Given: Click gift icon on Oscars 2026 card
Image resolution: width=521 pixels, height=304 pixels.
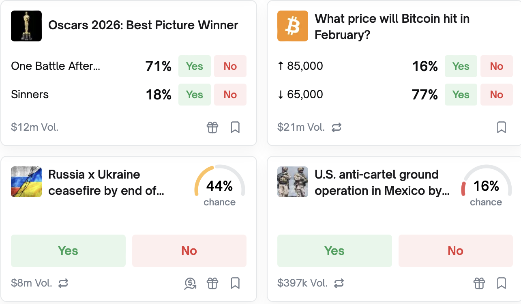Looking at the screenshot, I should click(212, 127).
